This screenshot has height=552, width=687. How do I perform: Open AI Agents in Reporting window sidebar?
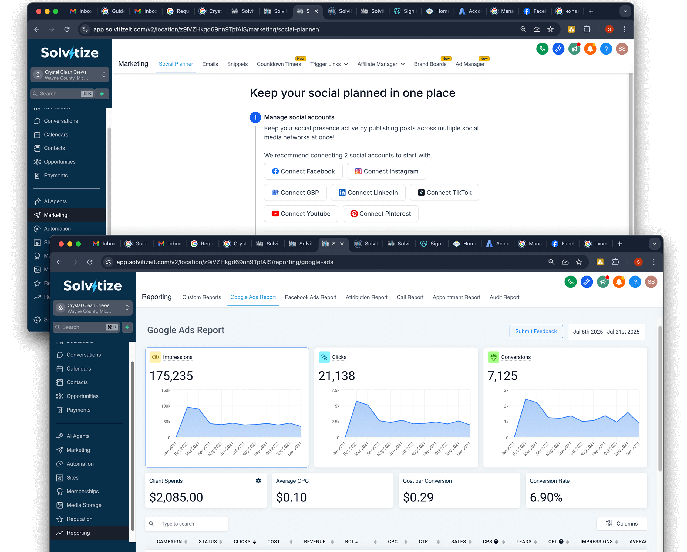tap(78, 436)
